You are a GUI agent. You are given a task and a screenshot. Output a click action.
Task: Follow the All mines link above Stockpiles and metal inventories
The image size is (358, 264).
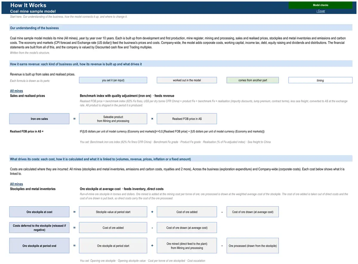click(x=16, y=184)
